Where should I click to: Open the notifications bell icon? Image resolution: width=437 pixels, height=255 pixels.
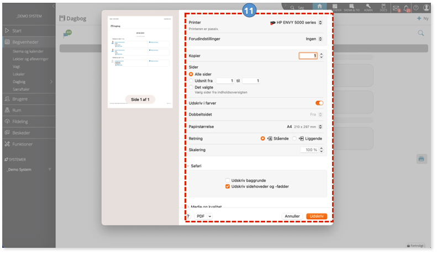coord(407,8)
